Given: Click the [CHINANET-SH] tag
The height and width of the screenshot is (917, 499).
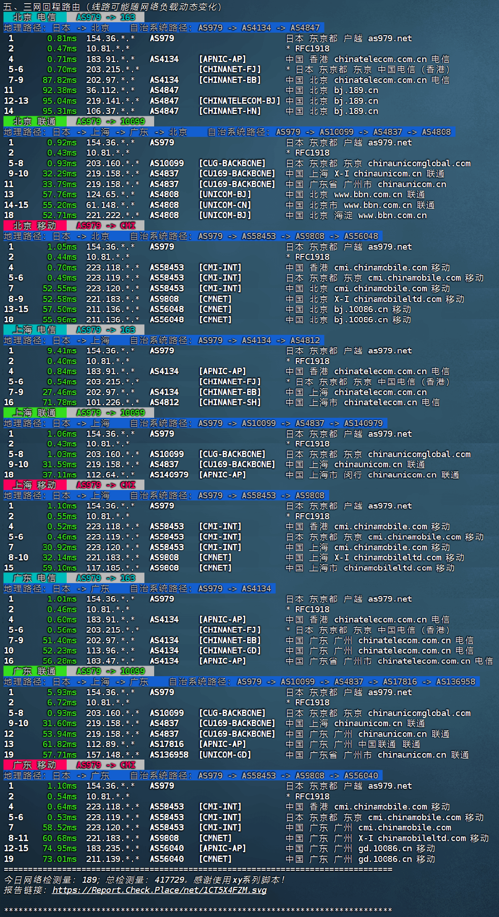Looking at the screenshot, I should (230, 402).
